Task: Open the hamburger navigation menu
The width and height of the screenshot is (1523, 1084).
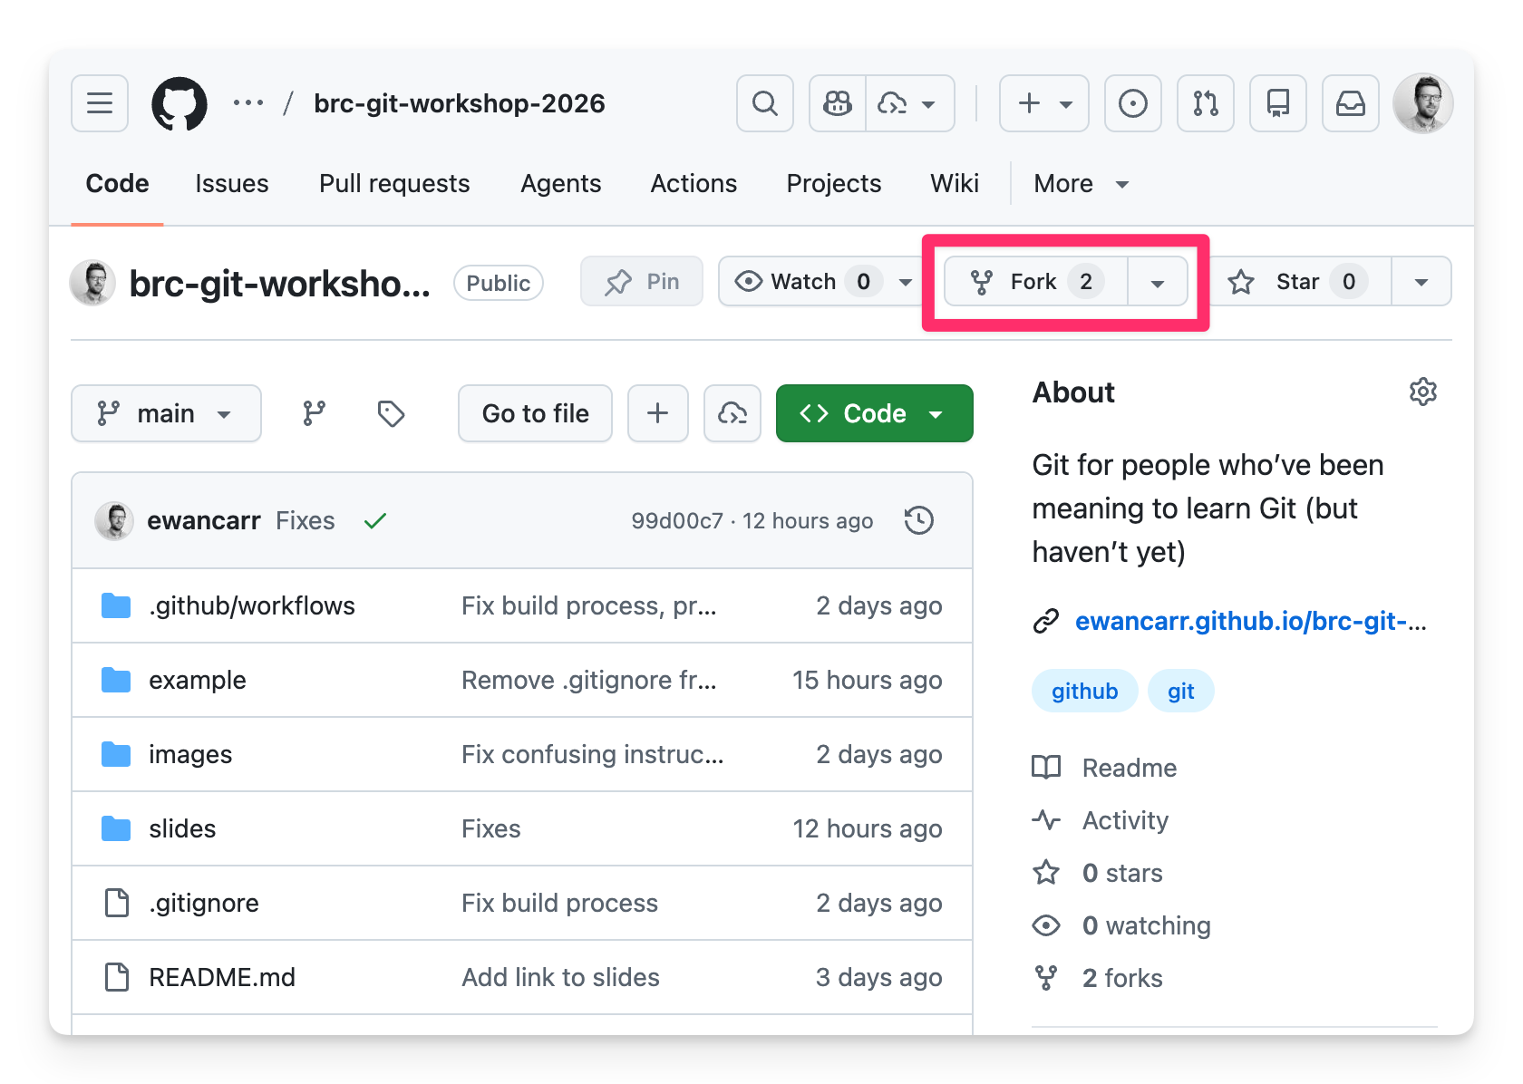Action: (x=100, y=103)
